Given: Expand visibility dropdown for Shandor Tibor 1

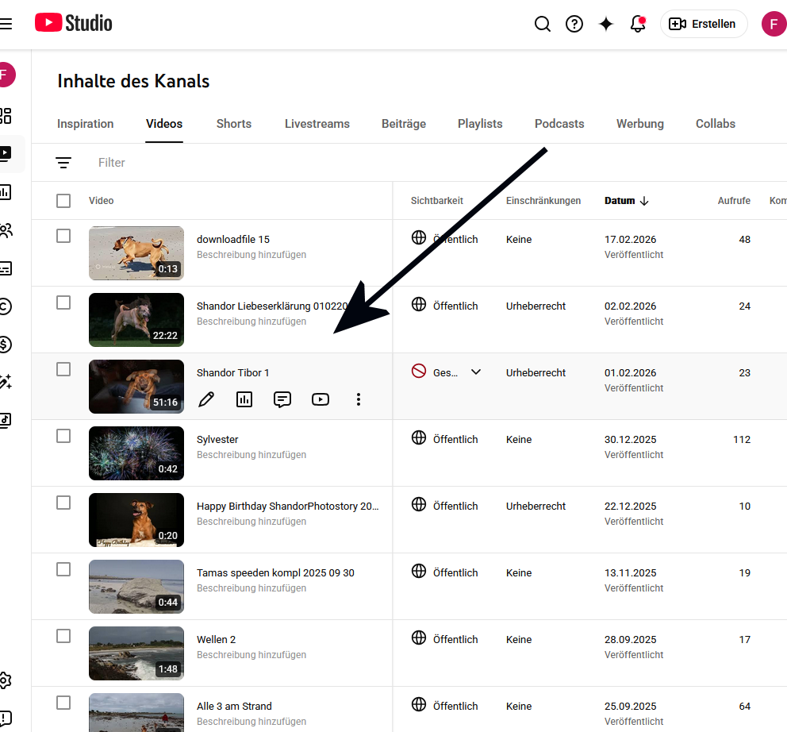Looking at the screenshot, I should (x=476, y=372).
